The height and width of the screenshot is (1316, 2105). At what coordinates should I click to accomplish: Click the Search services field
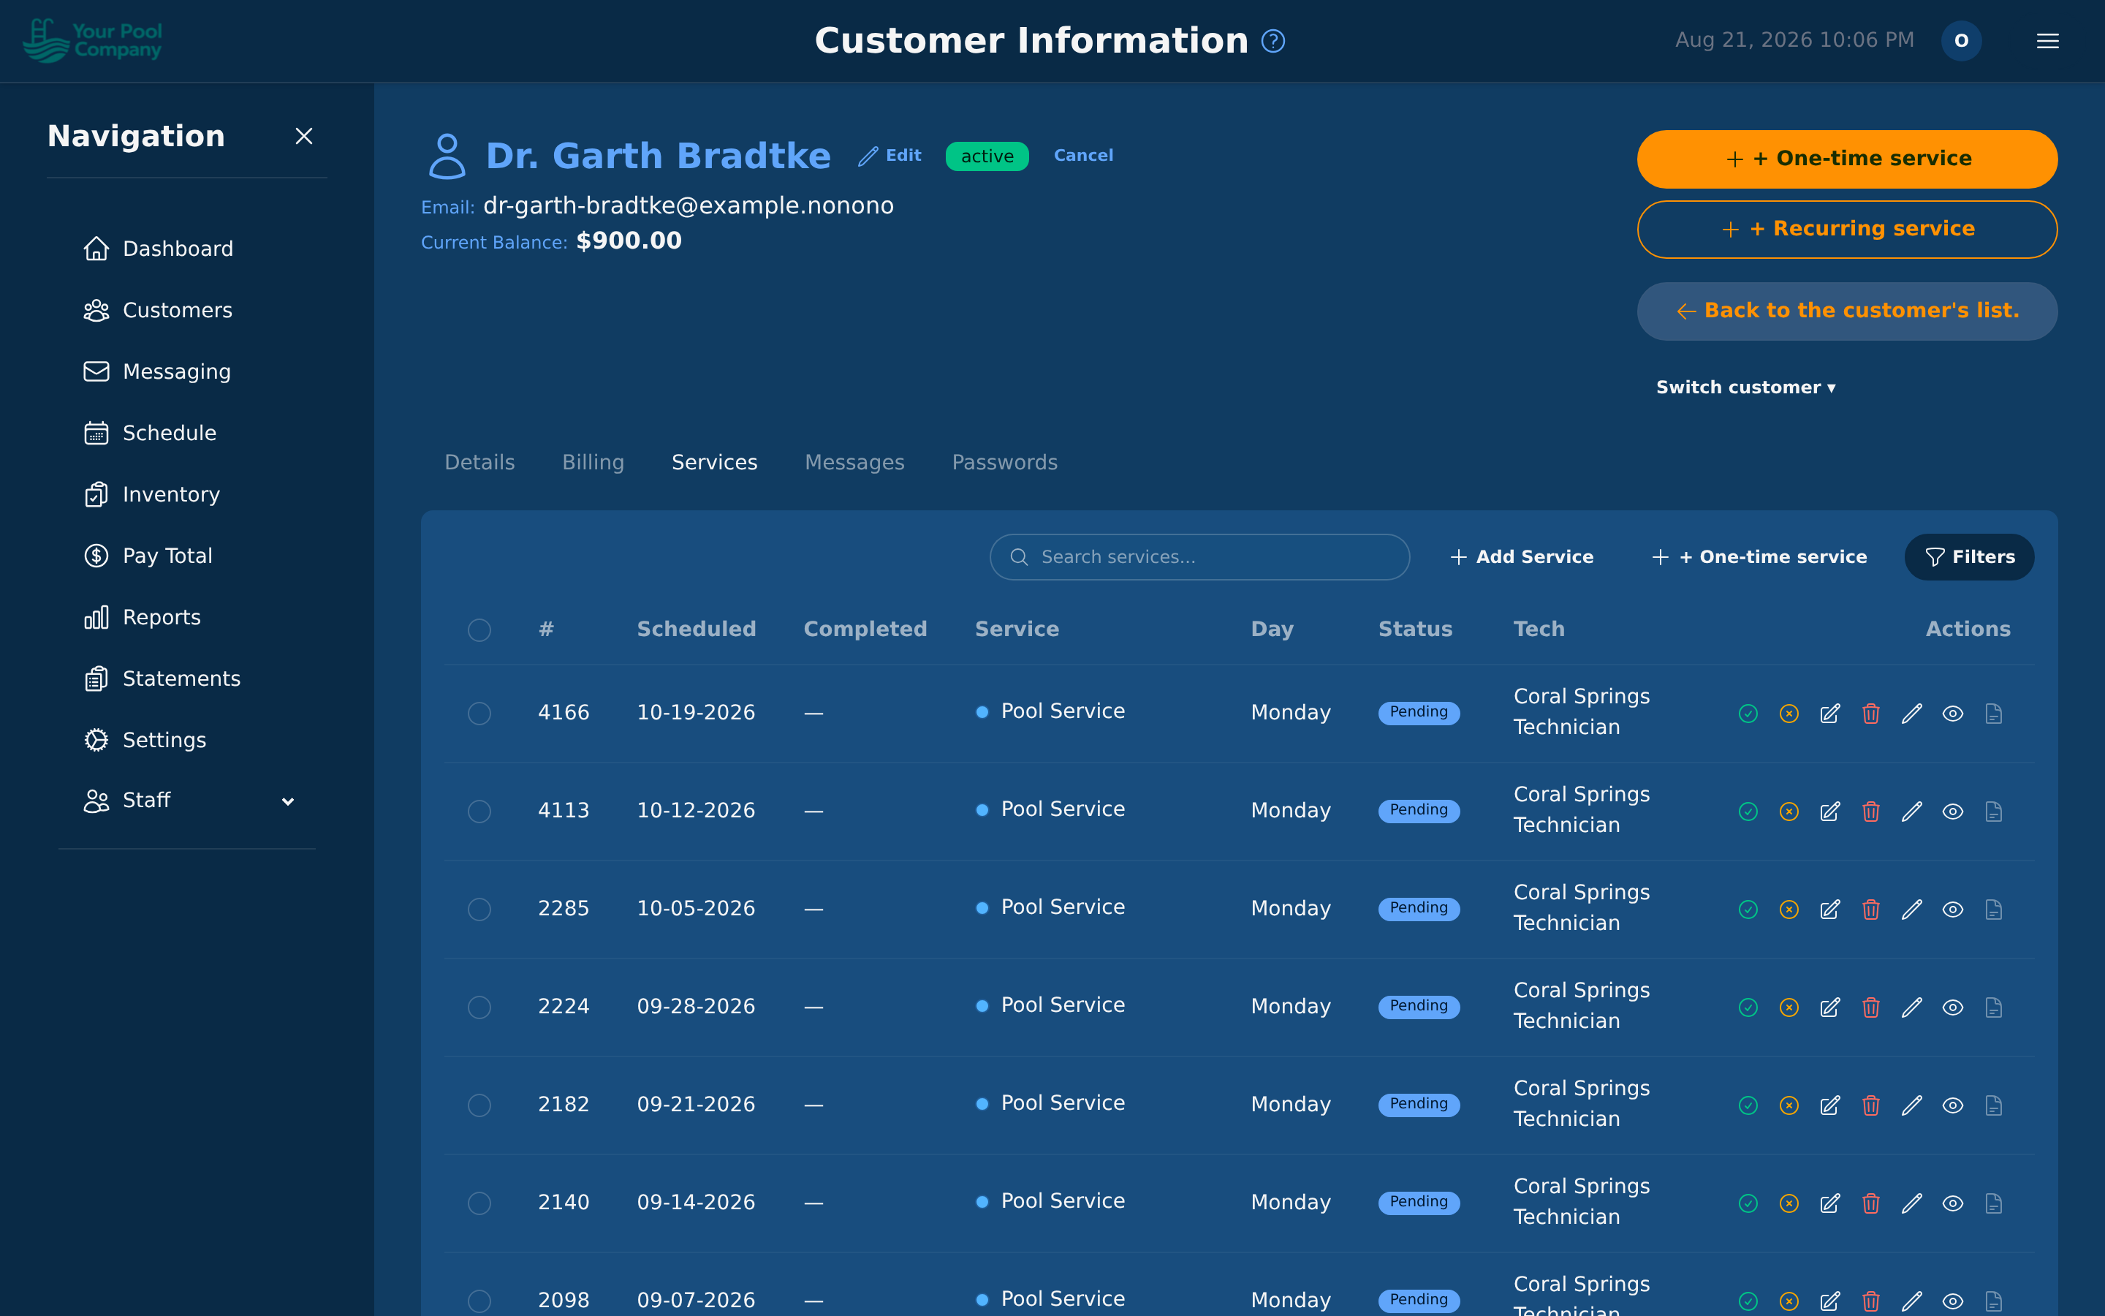click(x=1199, y=557)
